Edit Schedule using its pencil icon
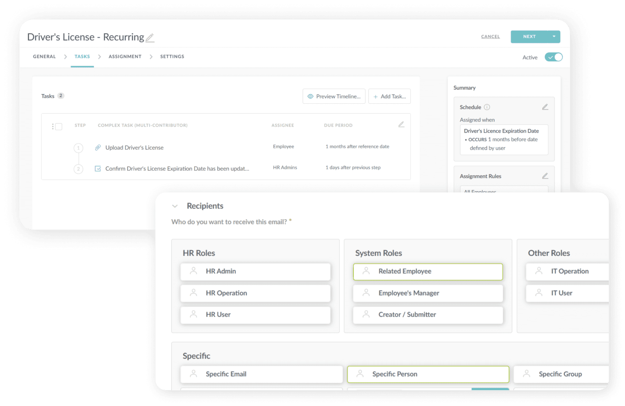625x406 pixels. [545, 106]
